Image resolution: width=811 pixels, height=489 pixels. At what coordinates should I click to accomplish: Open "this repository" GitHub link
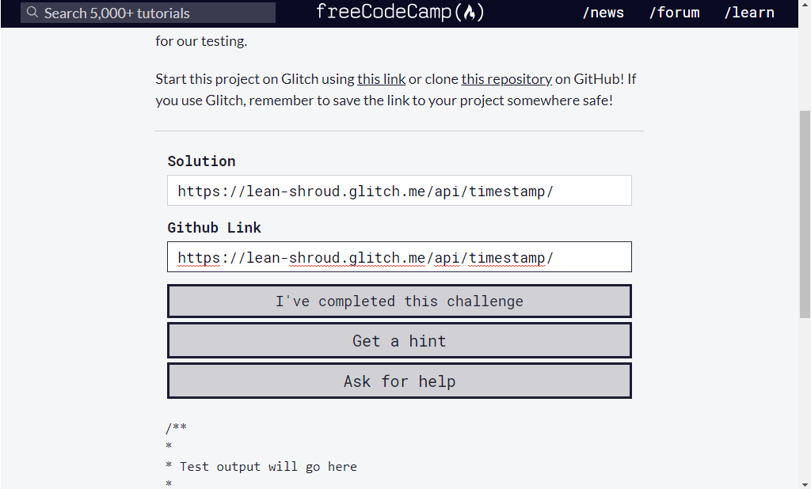(x=506, y=78)
